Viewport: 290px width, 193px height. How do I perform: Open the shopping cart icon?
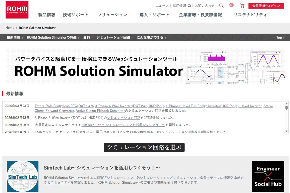(x=242, y=5)
